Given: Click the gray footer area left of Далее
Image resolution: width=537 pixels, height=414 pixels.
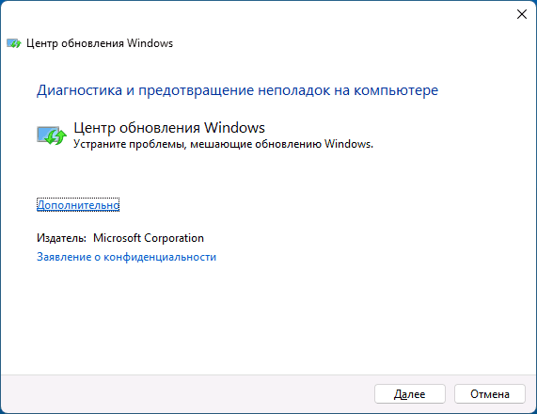Looking at the screenshot, I should pos(186,394).
